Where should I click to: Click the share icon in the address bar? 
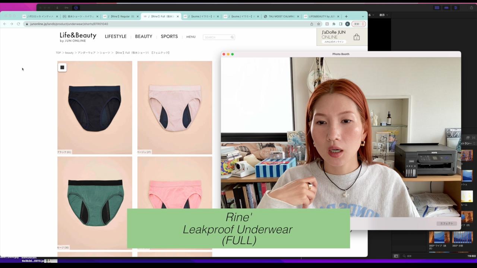point(312,24)
